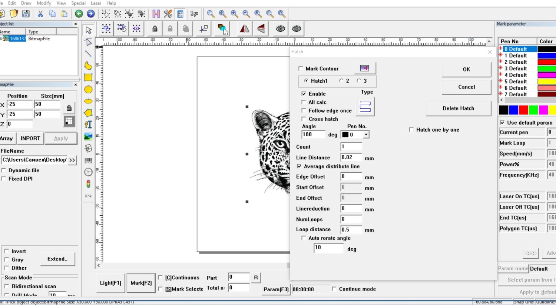Click the Save floppy disk icon
556x305 pixels.
click(26, 14)
